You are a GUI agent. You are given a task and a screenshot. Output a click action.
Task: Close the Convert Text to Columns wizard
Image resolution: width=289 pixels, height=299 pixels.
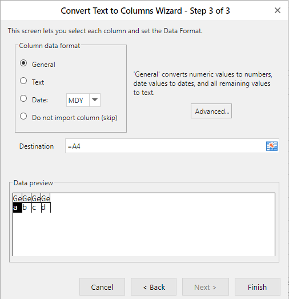click(x=278, y=10)
